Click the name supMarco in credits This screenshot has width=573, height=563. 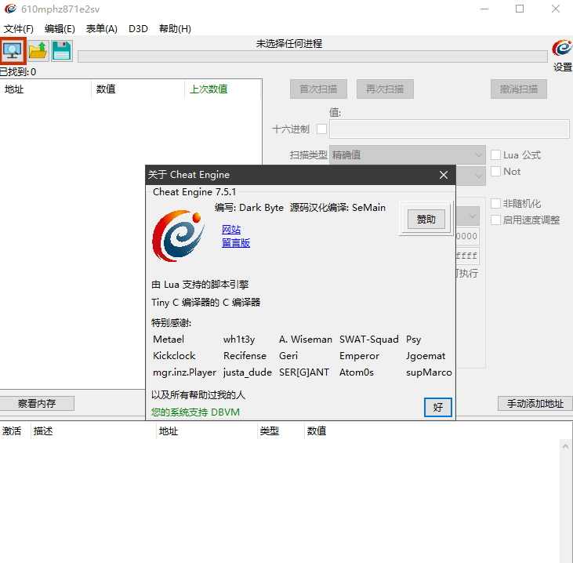pyautogui.click(x=429, y=372)
